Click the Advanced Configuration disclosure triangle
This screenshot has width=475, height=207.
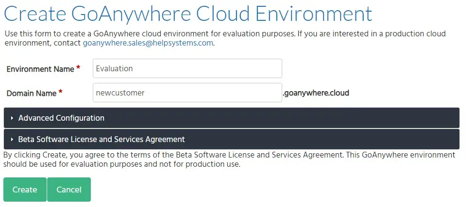[12, 118]
